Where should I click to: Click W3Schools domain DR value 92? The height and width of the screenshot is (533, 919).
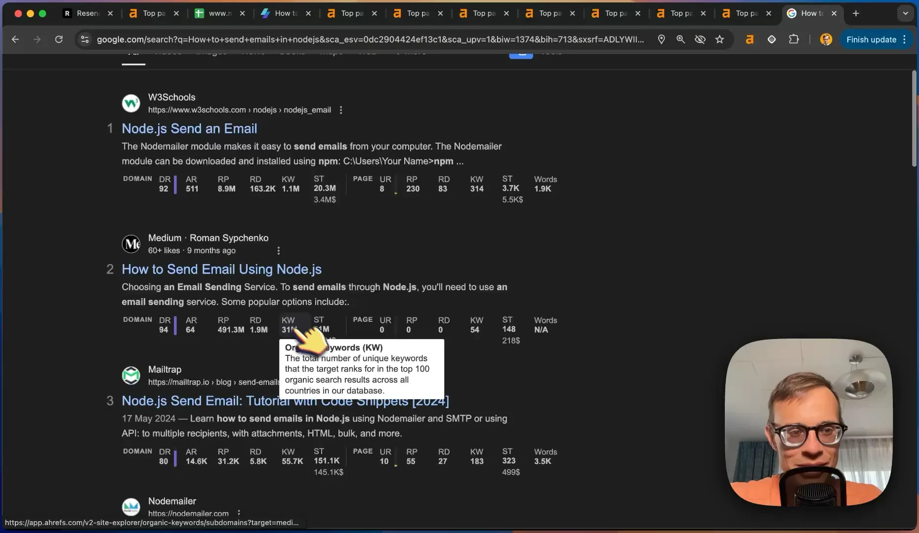[x=164, y=189]
